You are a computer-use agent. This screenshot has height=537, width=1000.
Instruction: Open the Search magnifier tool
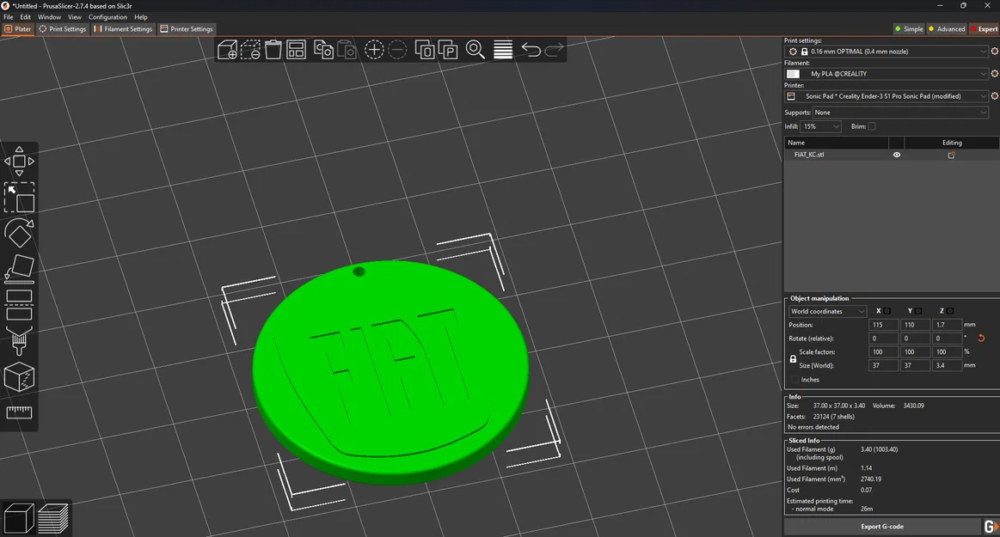click(475, 50)
